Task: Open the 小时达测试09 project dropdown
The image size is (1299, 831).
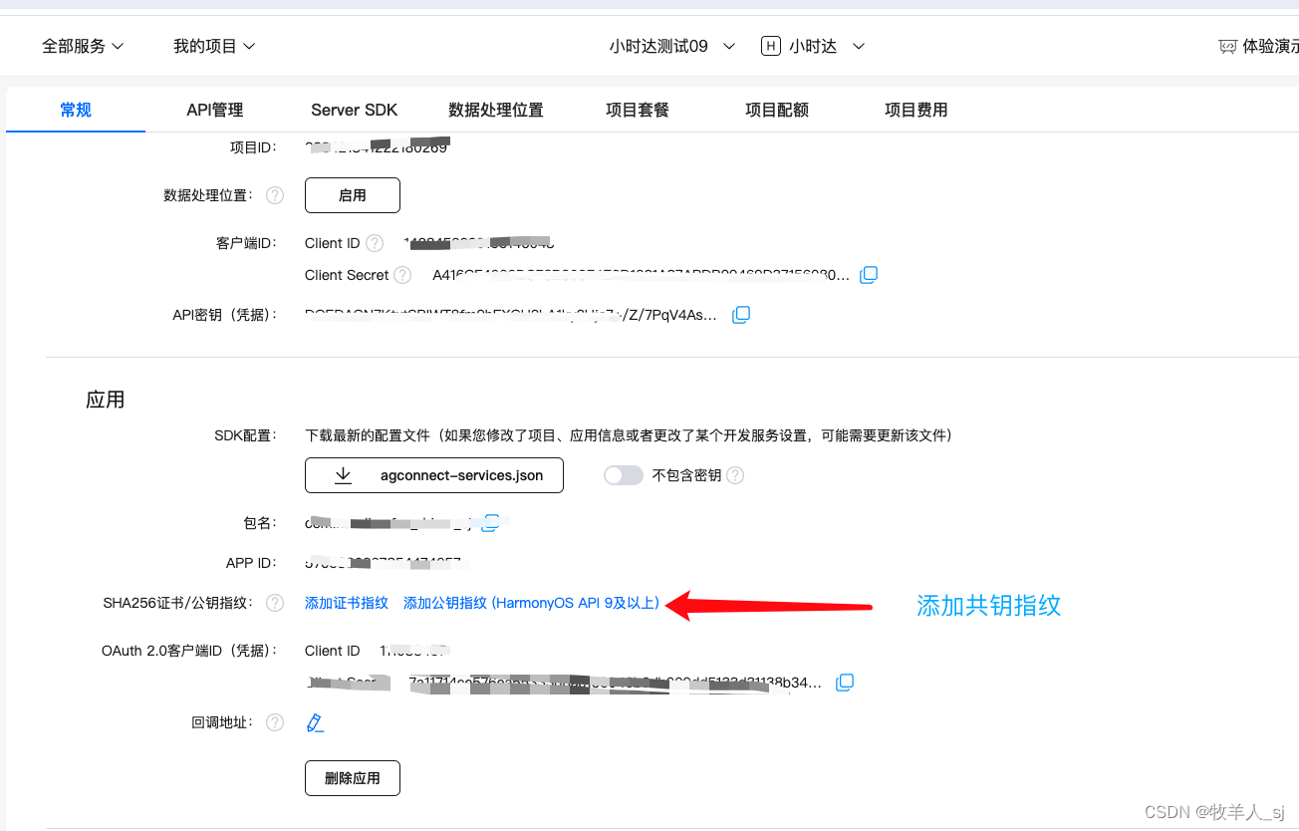Action: 672,46
